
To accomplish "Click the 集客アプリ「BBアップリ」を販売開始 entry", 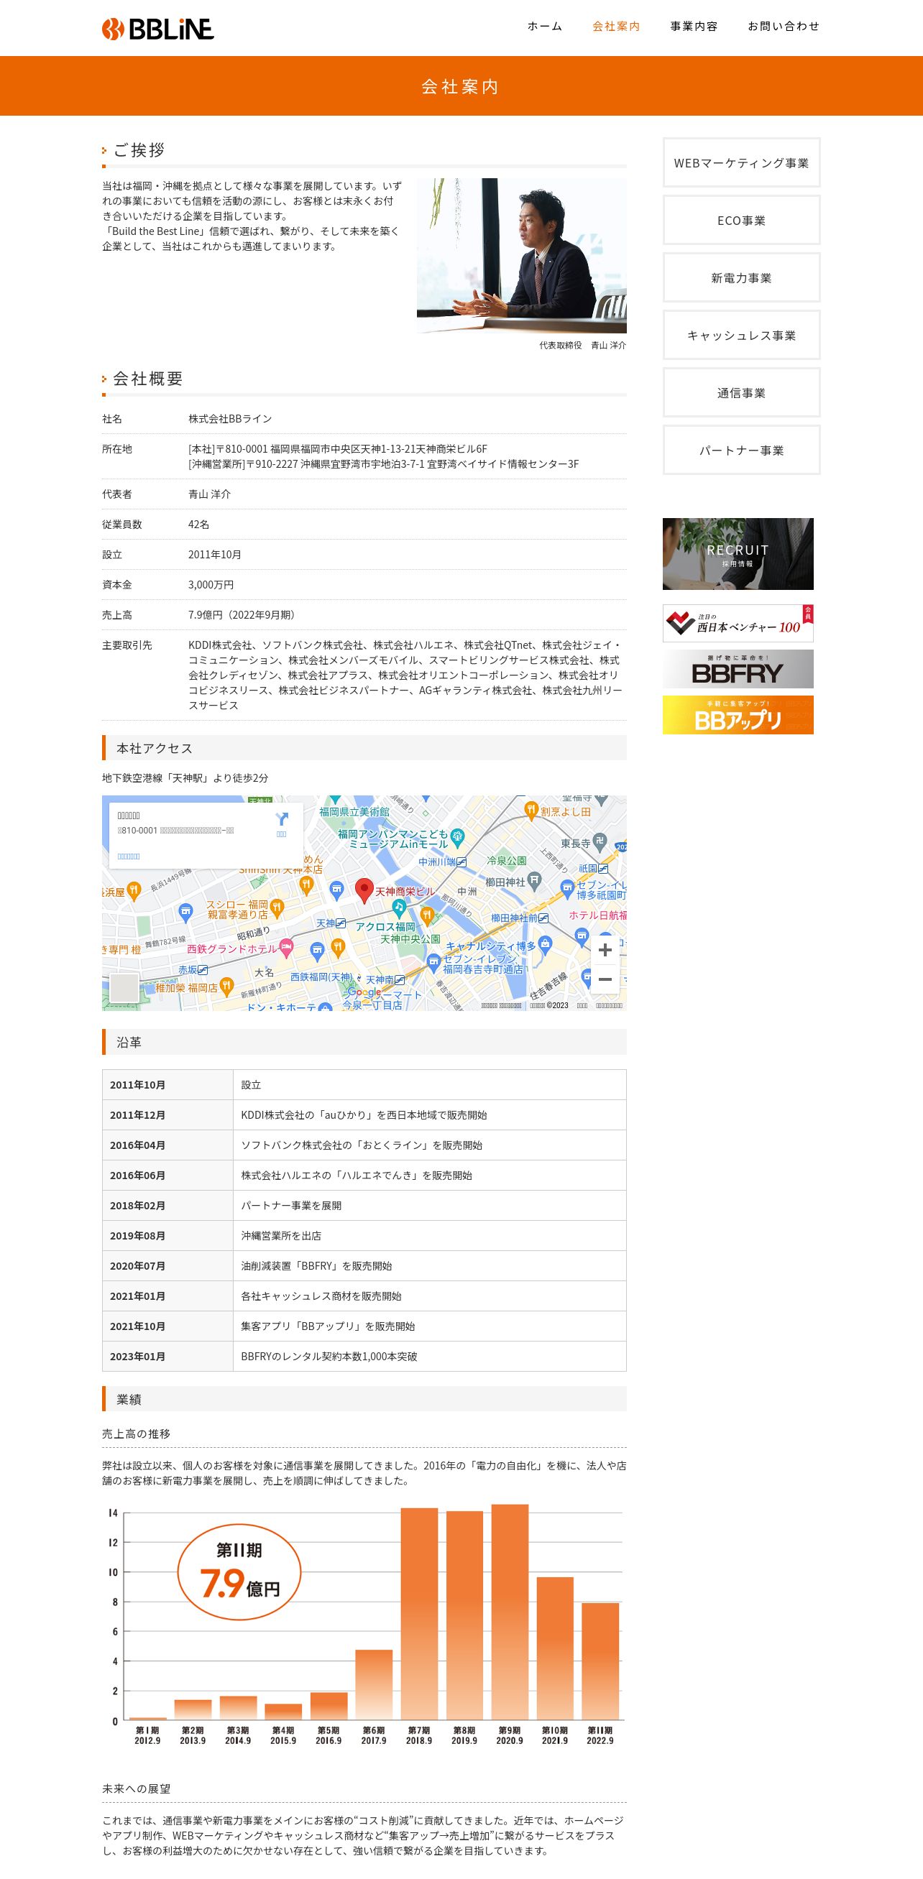I will point(328,1326).
